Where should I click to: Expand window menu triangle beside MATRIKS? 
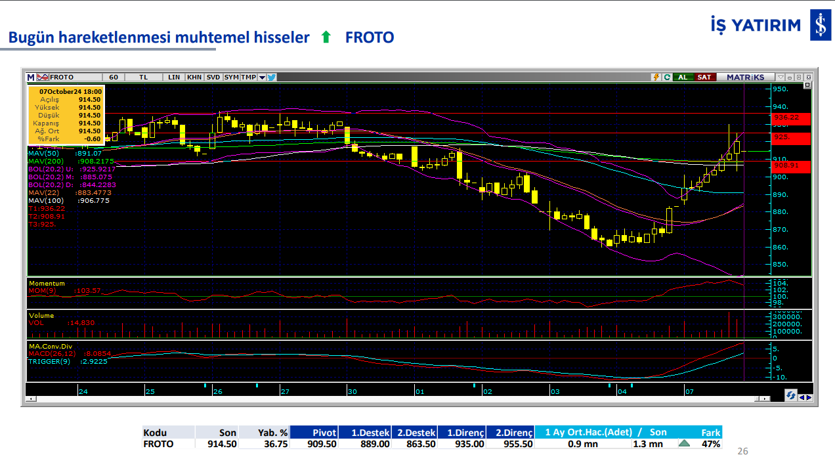pyautogui.click(x=781, y=77)
